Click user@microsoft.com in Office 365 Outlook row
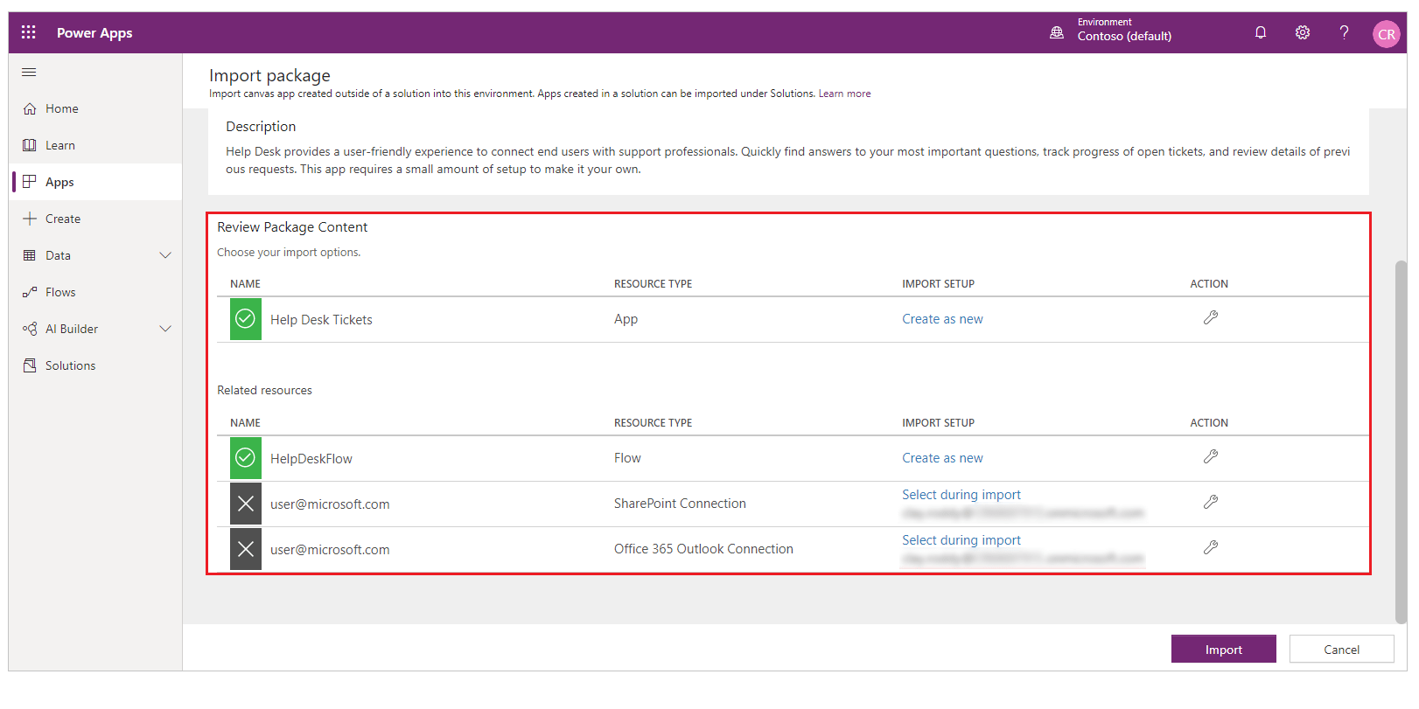Image resolution: width=1419 pixels, height=709 pixels. click(x=330, y=550)
